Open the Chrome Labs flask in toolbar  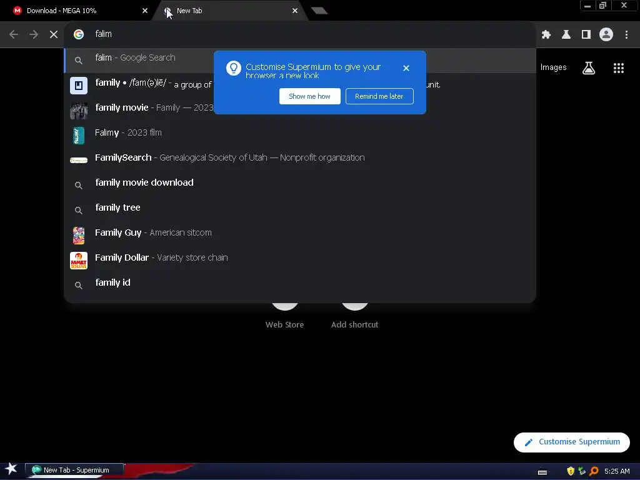pos(566,35)
